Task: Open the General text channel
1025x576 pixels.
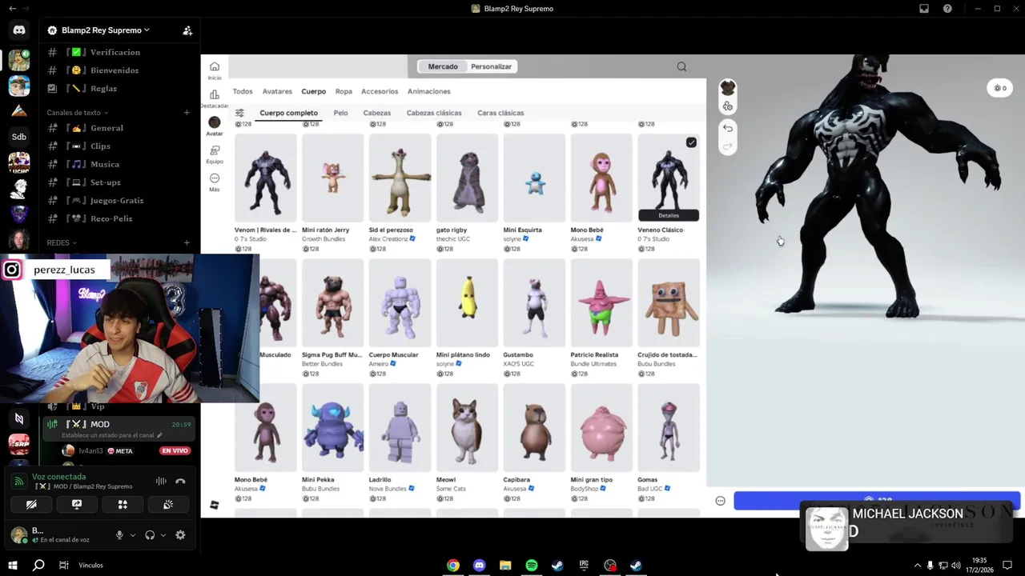Action: (118, 128)
